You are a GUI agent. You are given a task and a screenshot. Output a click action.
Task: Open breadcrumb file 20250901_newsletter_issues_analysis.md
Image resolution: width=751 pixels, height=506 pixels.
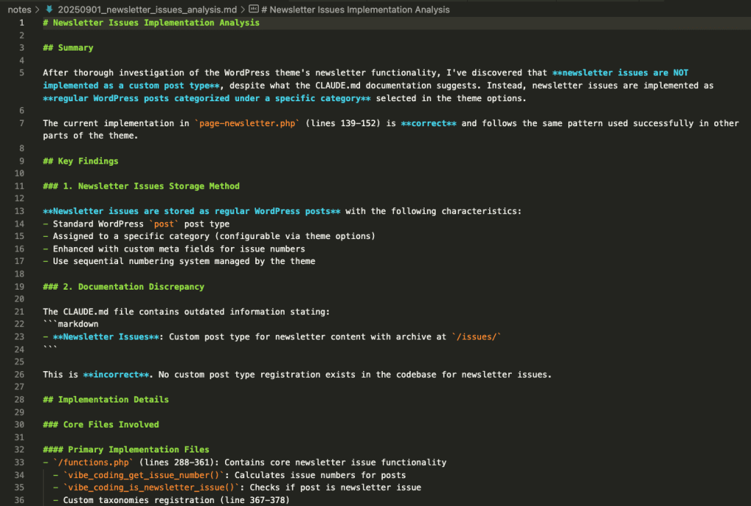147,10
